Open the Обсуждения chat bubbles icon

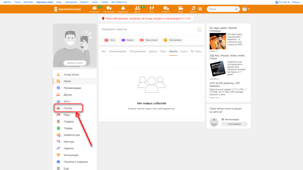[x=109, y=9]
